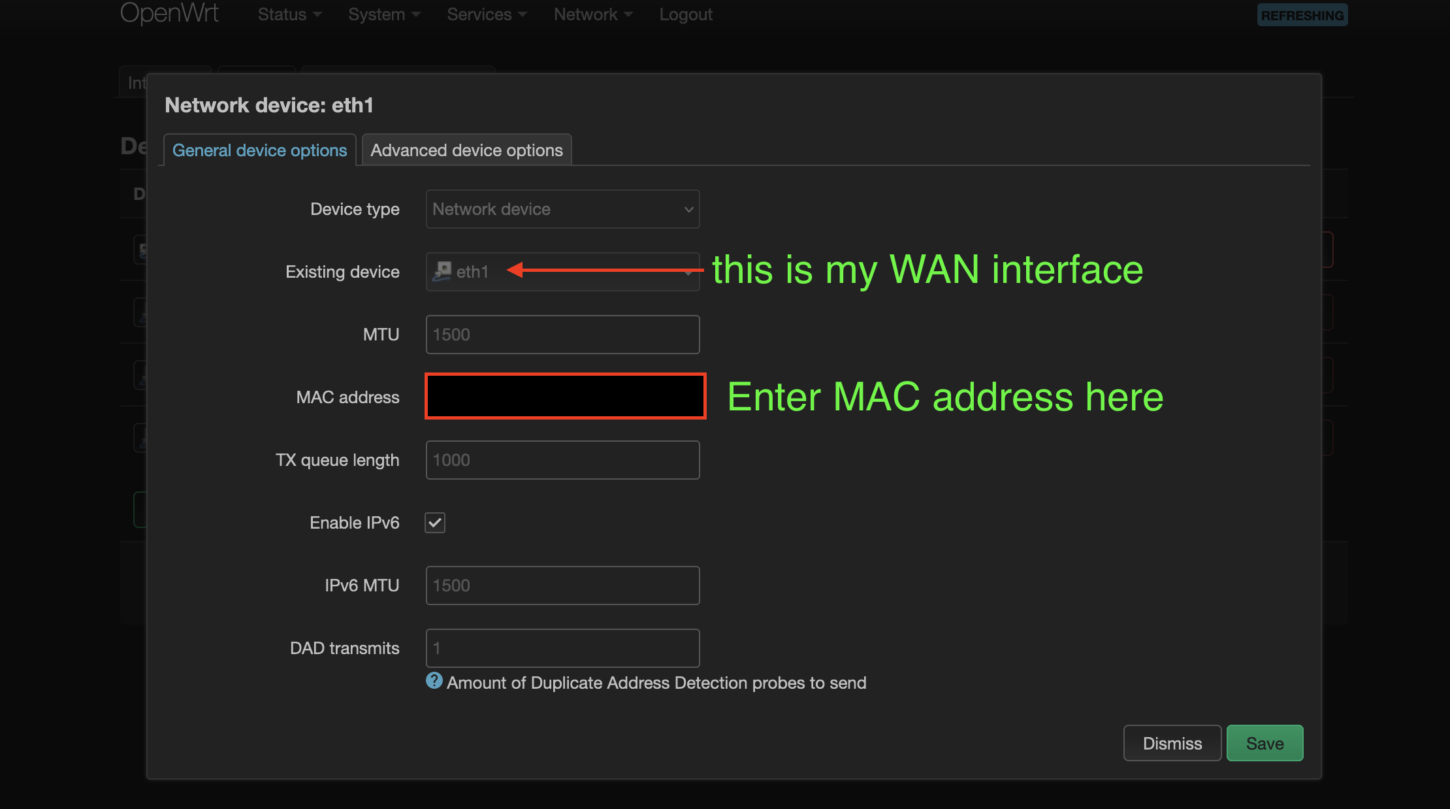The height and width of the screenshot is (809, 1450).
Task: Select the General device options tab
Action: click(259, 150)
